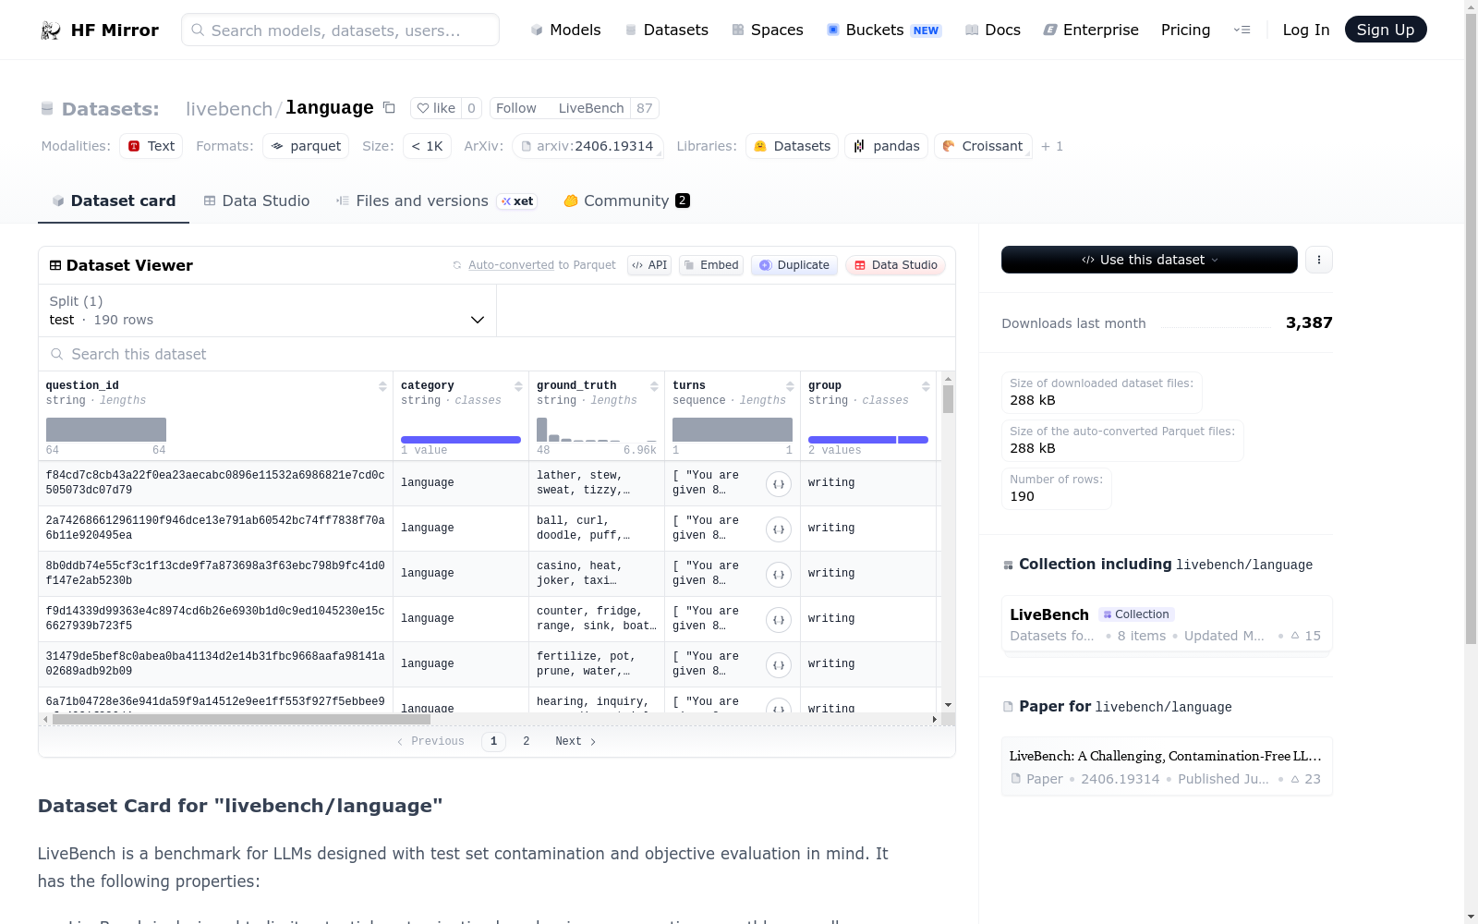This screenshot has height=924, width=1478.
Task: Click the community discussions count badge 2
Action: [683, 201]
